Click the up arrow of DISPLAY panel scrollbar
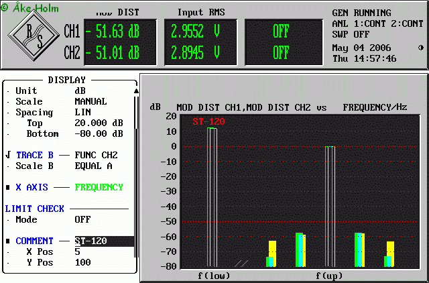The image size is (429, 283). coord(136,91)
